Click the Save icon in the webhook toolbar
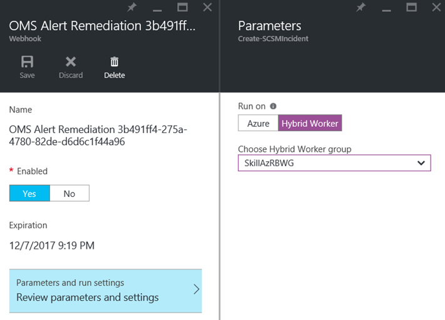The image size is (445, 320). coord(27,62)
